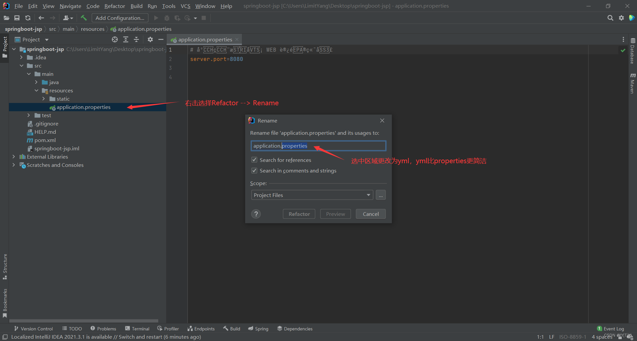Click the Add Configuration button
Image resolution: width=637 pixels, height=341 pixels.
(120, 18)
